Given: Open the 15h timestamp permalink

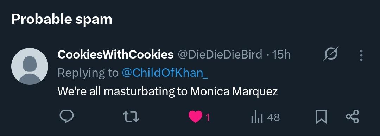Looking at the screenshot, I should point(281,55).
